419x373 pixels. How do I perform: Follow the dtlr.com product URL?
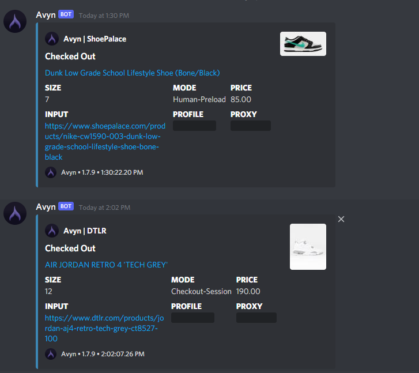pos(104,328)
